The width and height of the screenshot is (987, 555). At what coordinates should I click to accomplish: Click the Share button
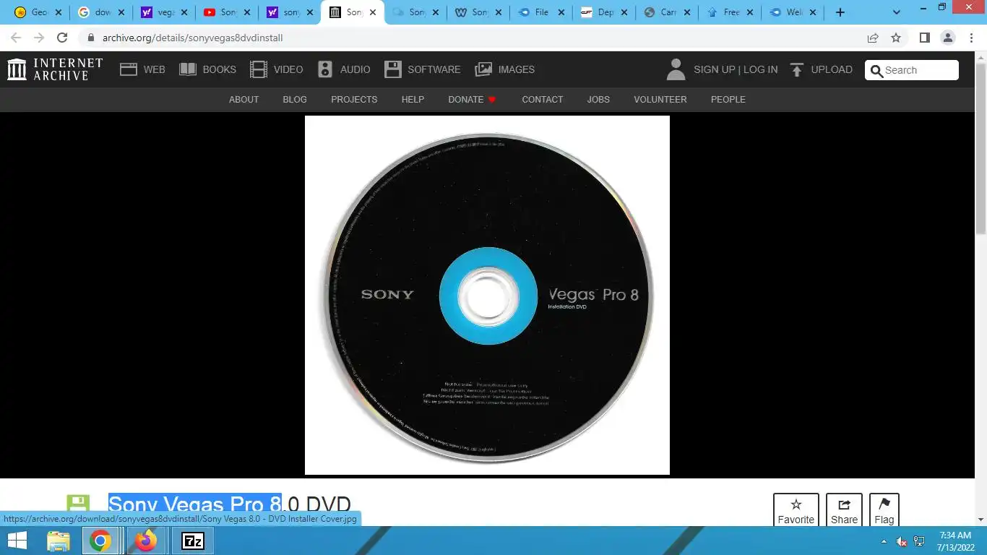pyautogui.click(x=844, y=511)
